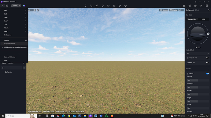The image size is (211, 118).
Task: Click the terrain icon in top toolbar
Action: pyautogui.click(x=125, y=5)
